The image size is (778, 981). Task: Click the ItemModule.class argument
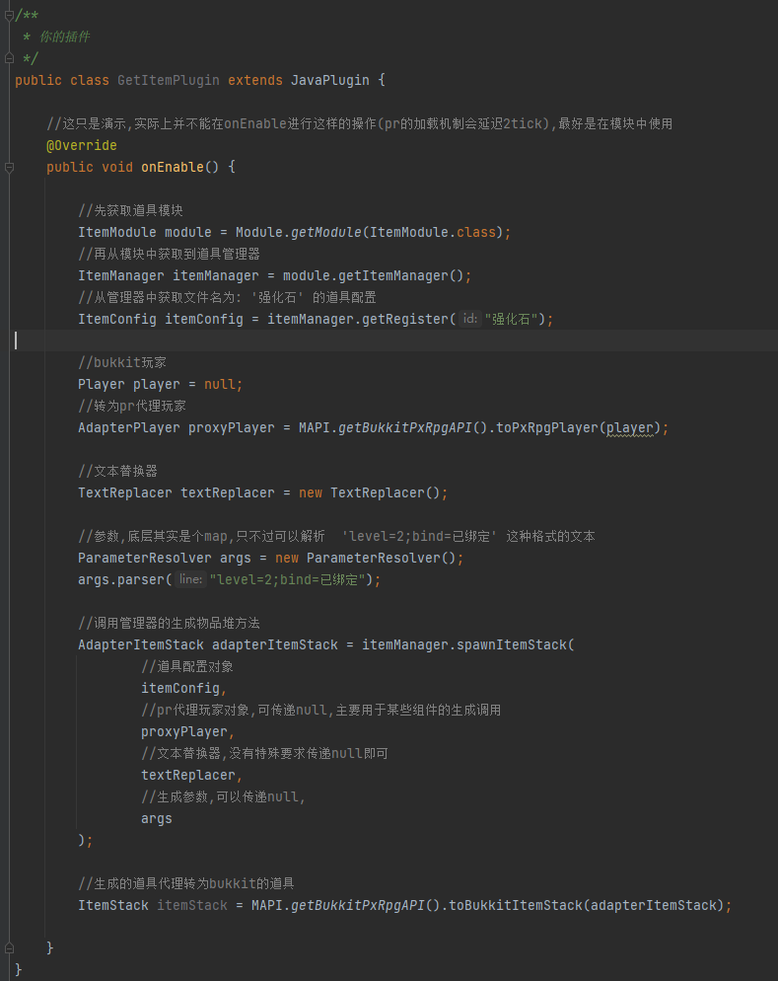[x=433, y=232]
